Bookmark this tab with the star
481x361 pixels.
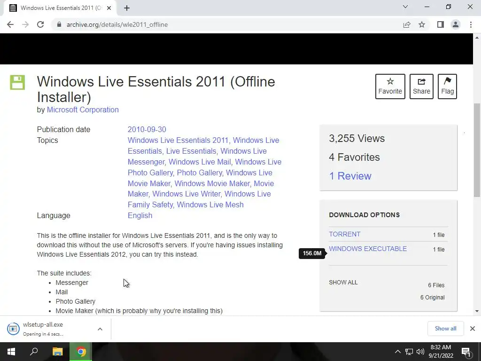coord(422,24)
